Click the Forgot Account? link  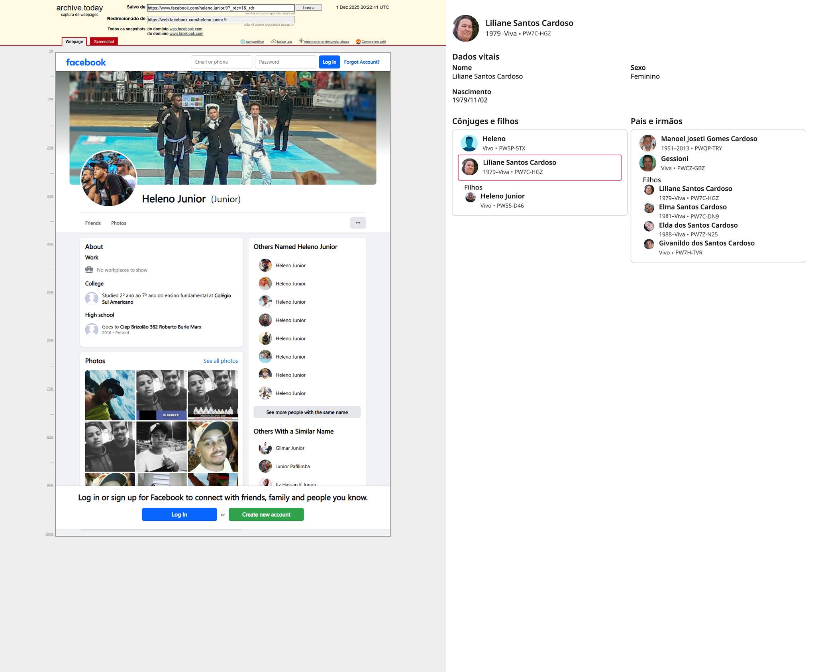361,62
